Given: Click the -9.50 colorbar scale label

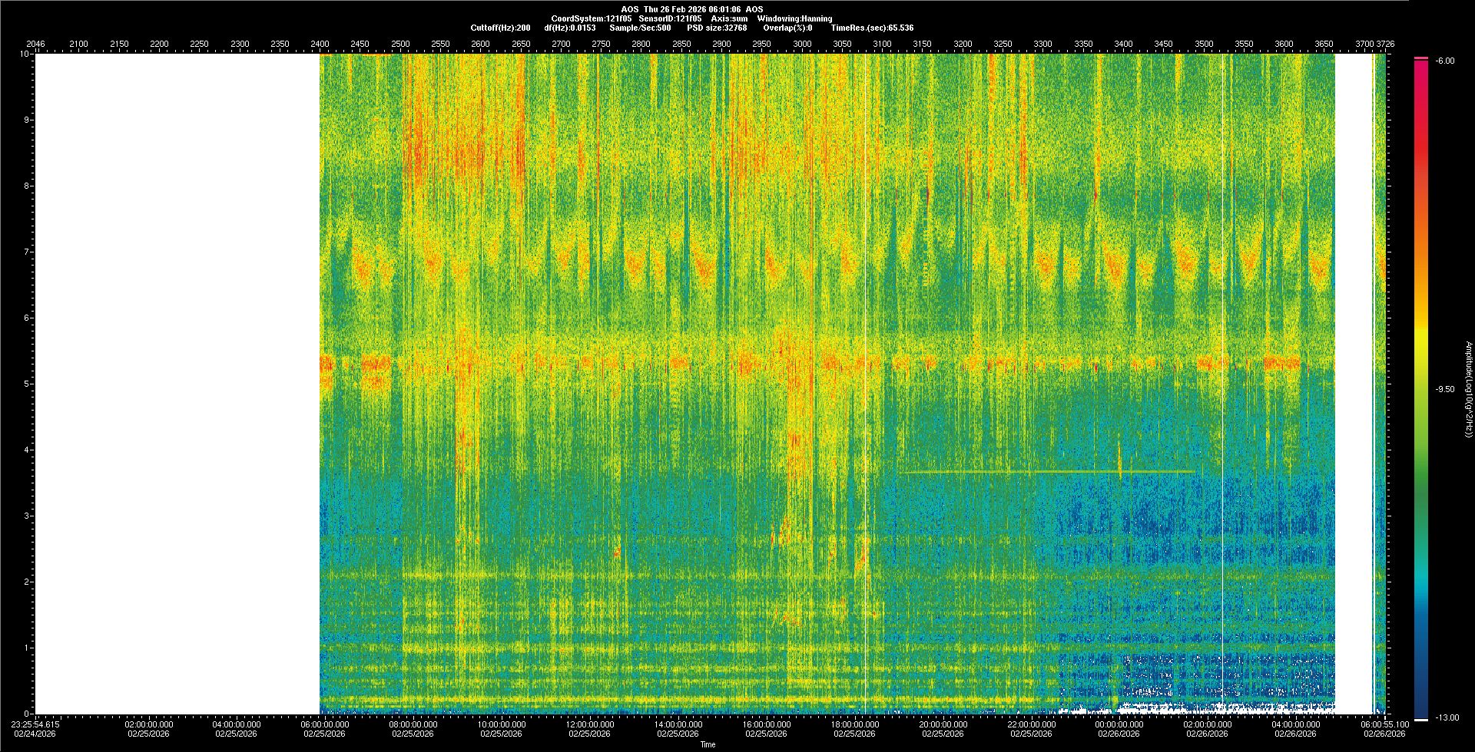Looking at the screenshot, I should (x=1444, y=389).
